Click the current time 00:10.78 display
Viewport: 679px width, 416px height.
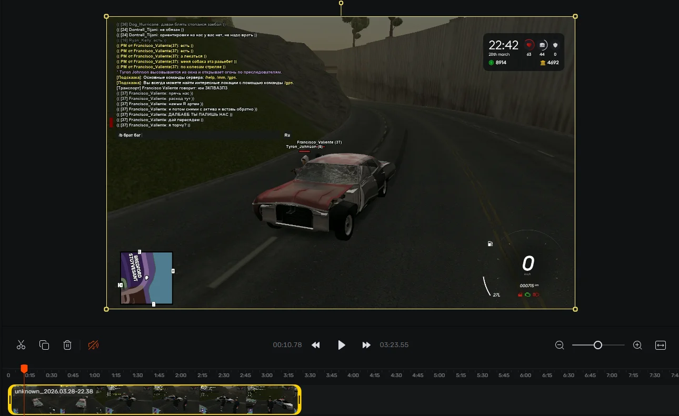pos(287,345)
